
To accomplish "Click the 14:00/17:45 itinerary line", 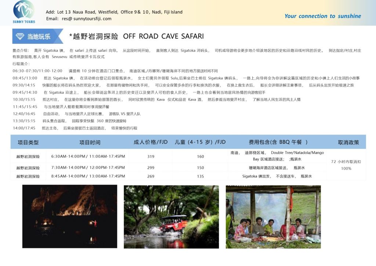I will click(75, 128).
